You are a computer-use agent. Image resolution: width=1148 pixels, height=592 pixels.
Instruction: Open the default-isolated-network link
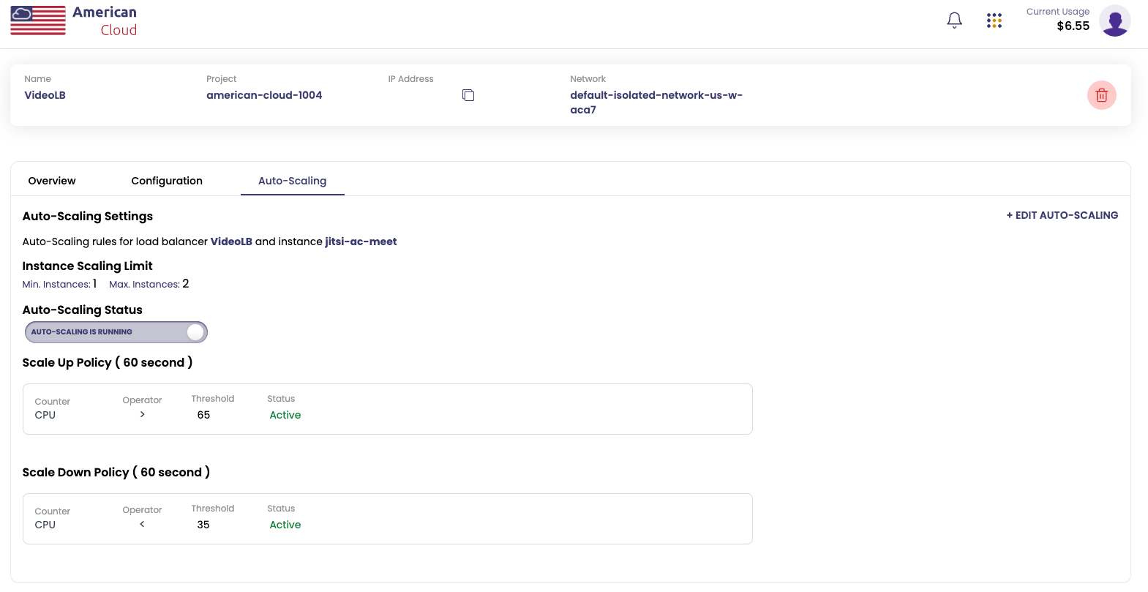[x=656, y=102]
